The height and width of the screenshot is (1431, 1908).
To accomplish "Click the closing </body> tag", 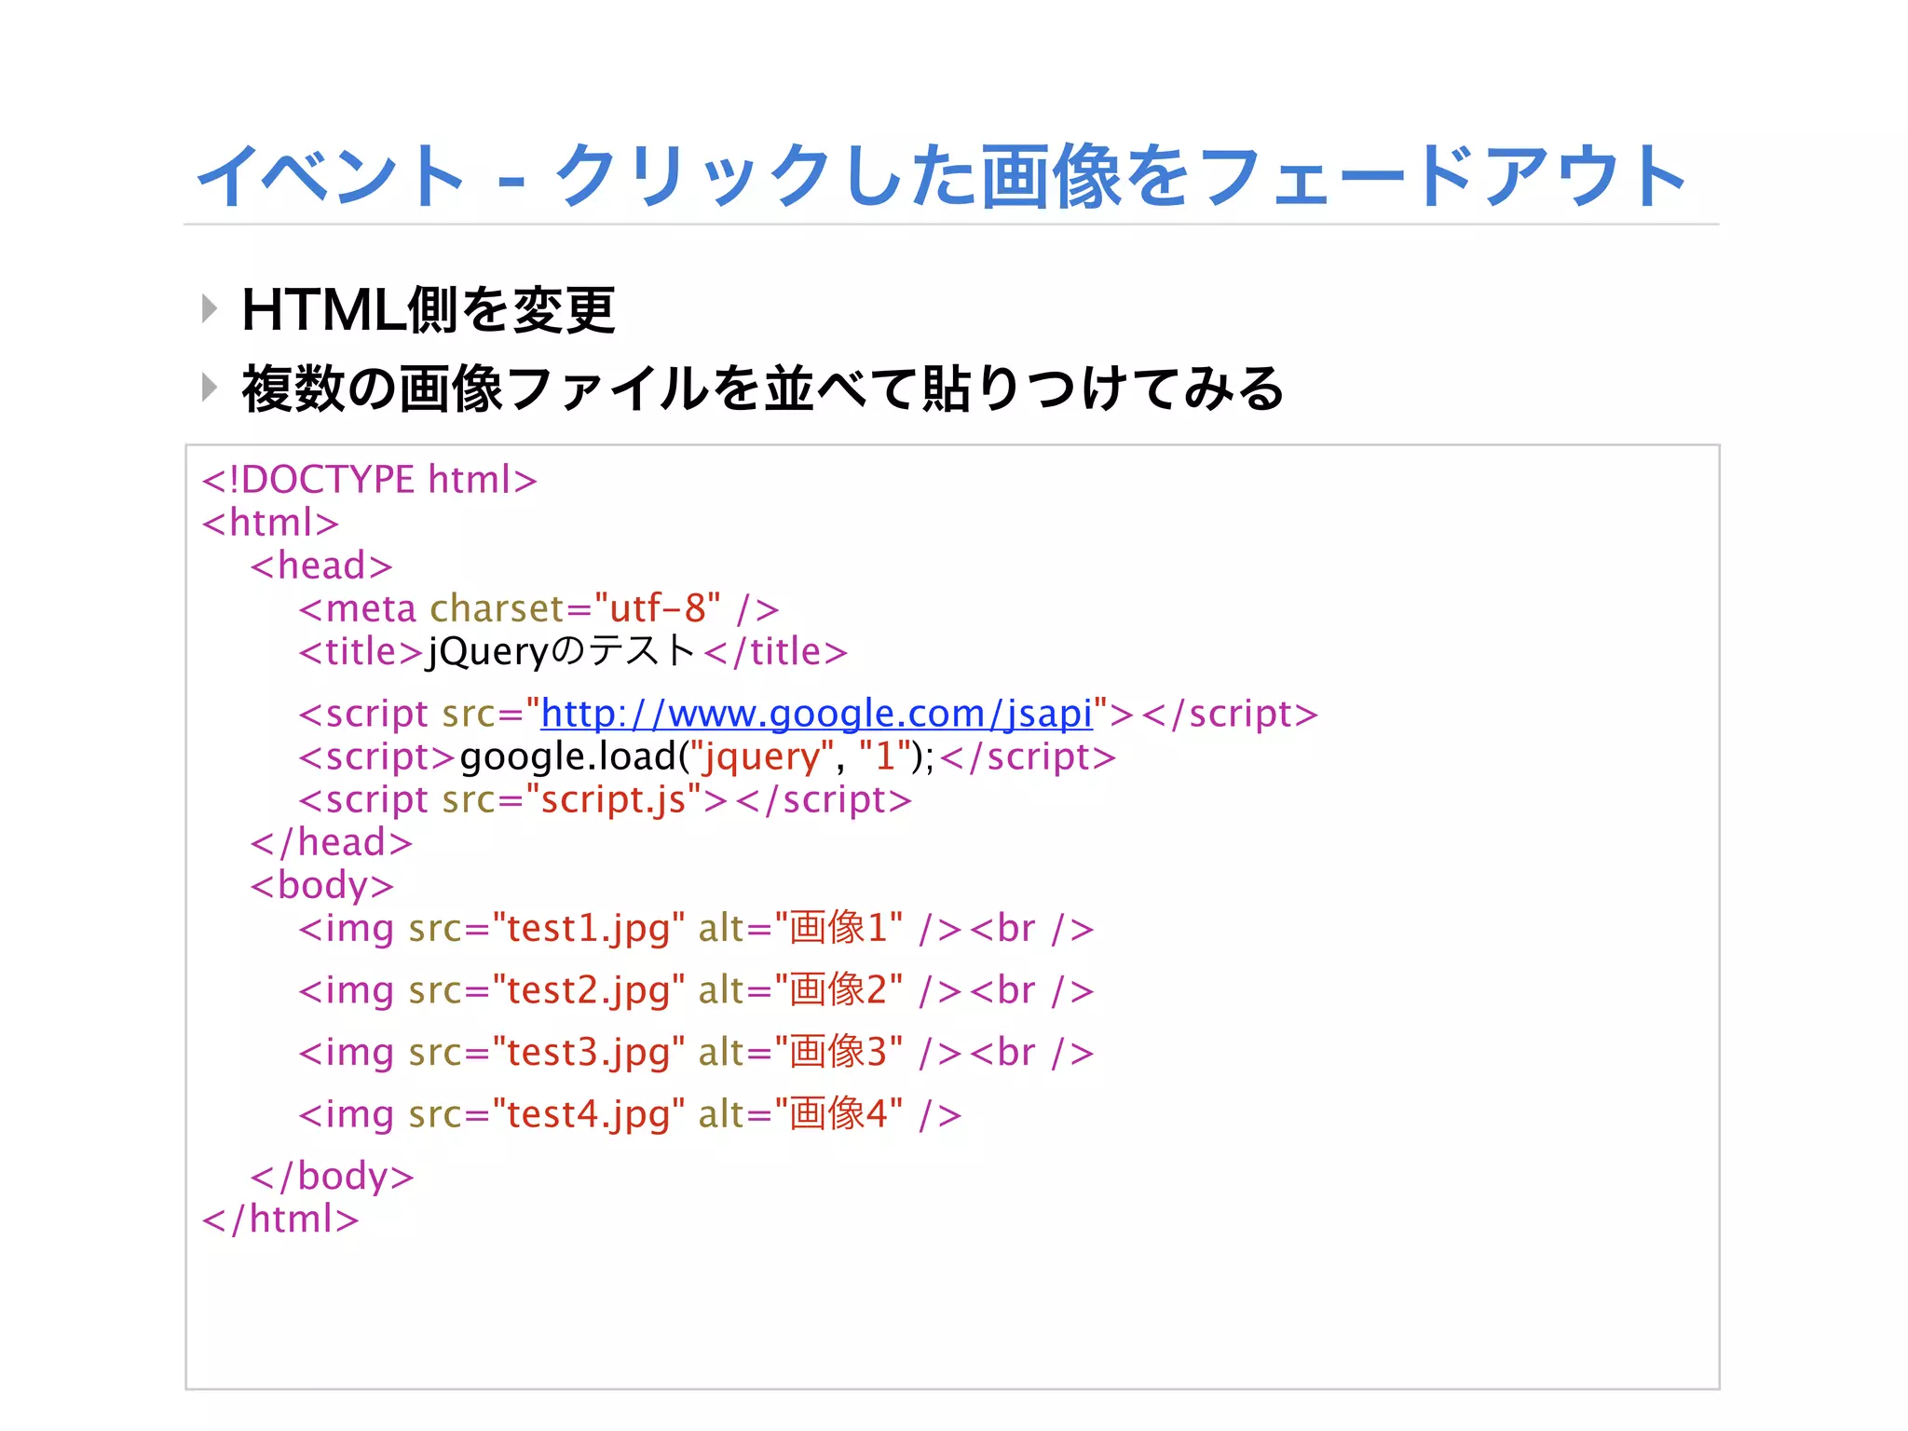I will [332, 1177].
